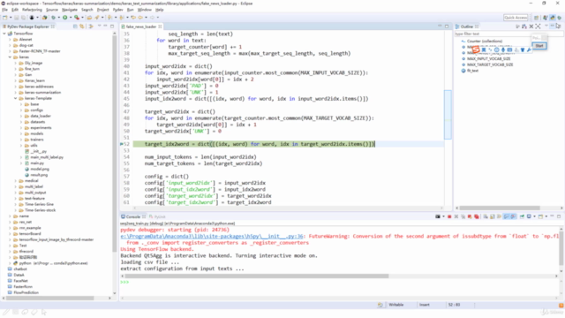
Task: Toggle Pin Console in Console toolbar
Action: pyautogui.click(x=522, y=216)
